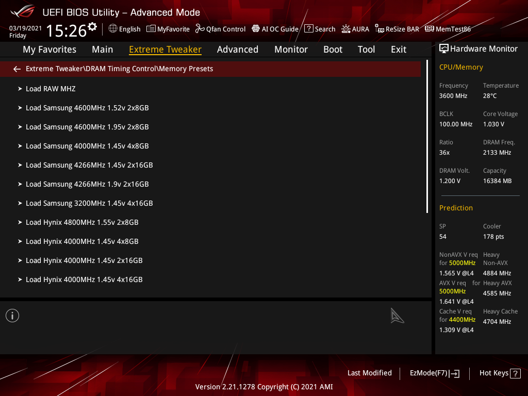Click the globe language icon

(x=113, y=29)
